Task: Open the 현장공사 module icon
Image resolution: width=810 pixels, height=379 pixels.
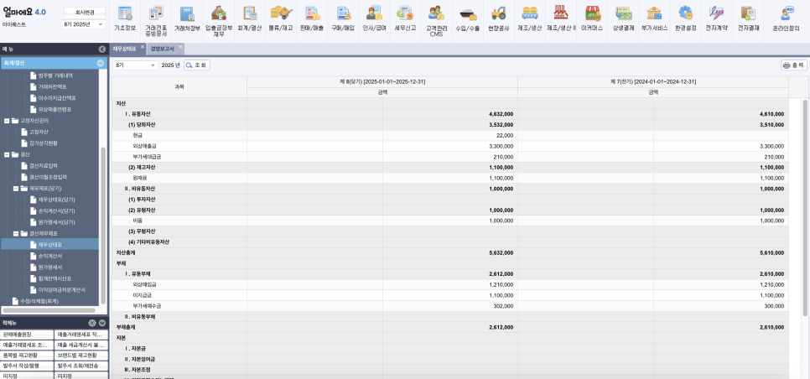Action: pyautogui.click(x=499, y=14)
